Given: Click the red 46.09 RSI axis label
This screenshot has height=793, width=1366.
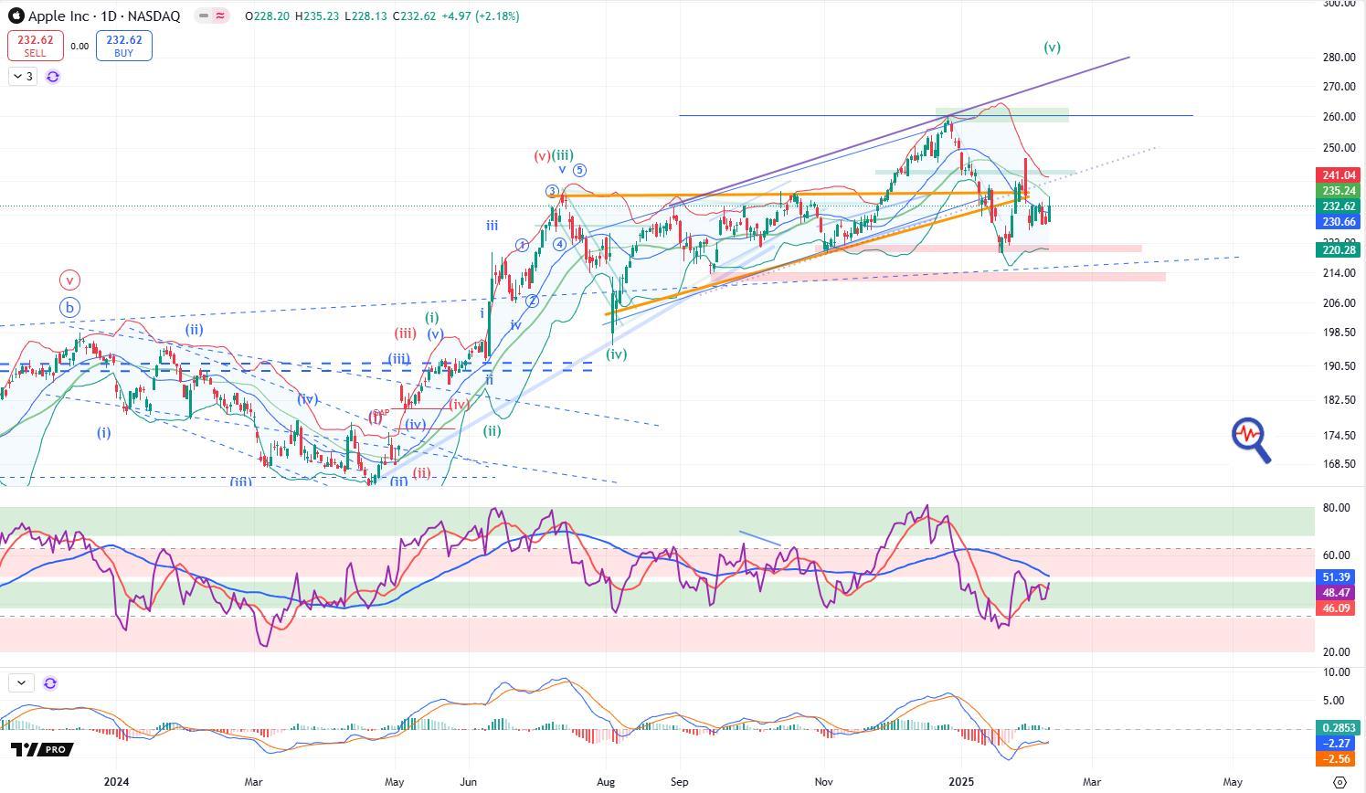Looking at the screenshot, I should click(x=1337, y=608).
